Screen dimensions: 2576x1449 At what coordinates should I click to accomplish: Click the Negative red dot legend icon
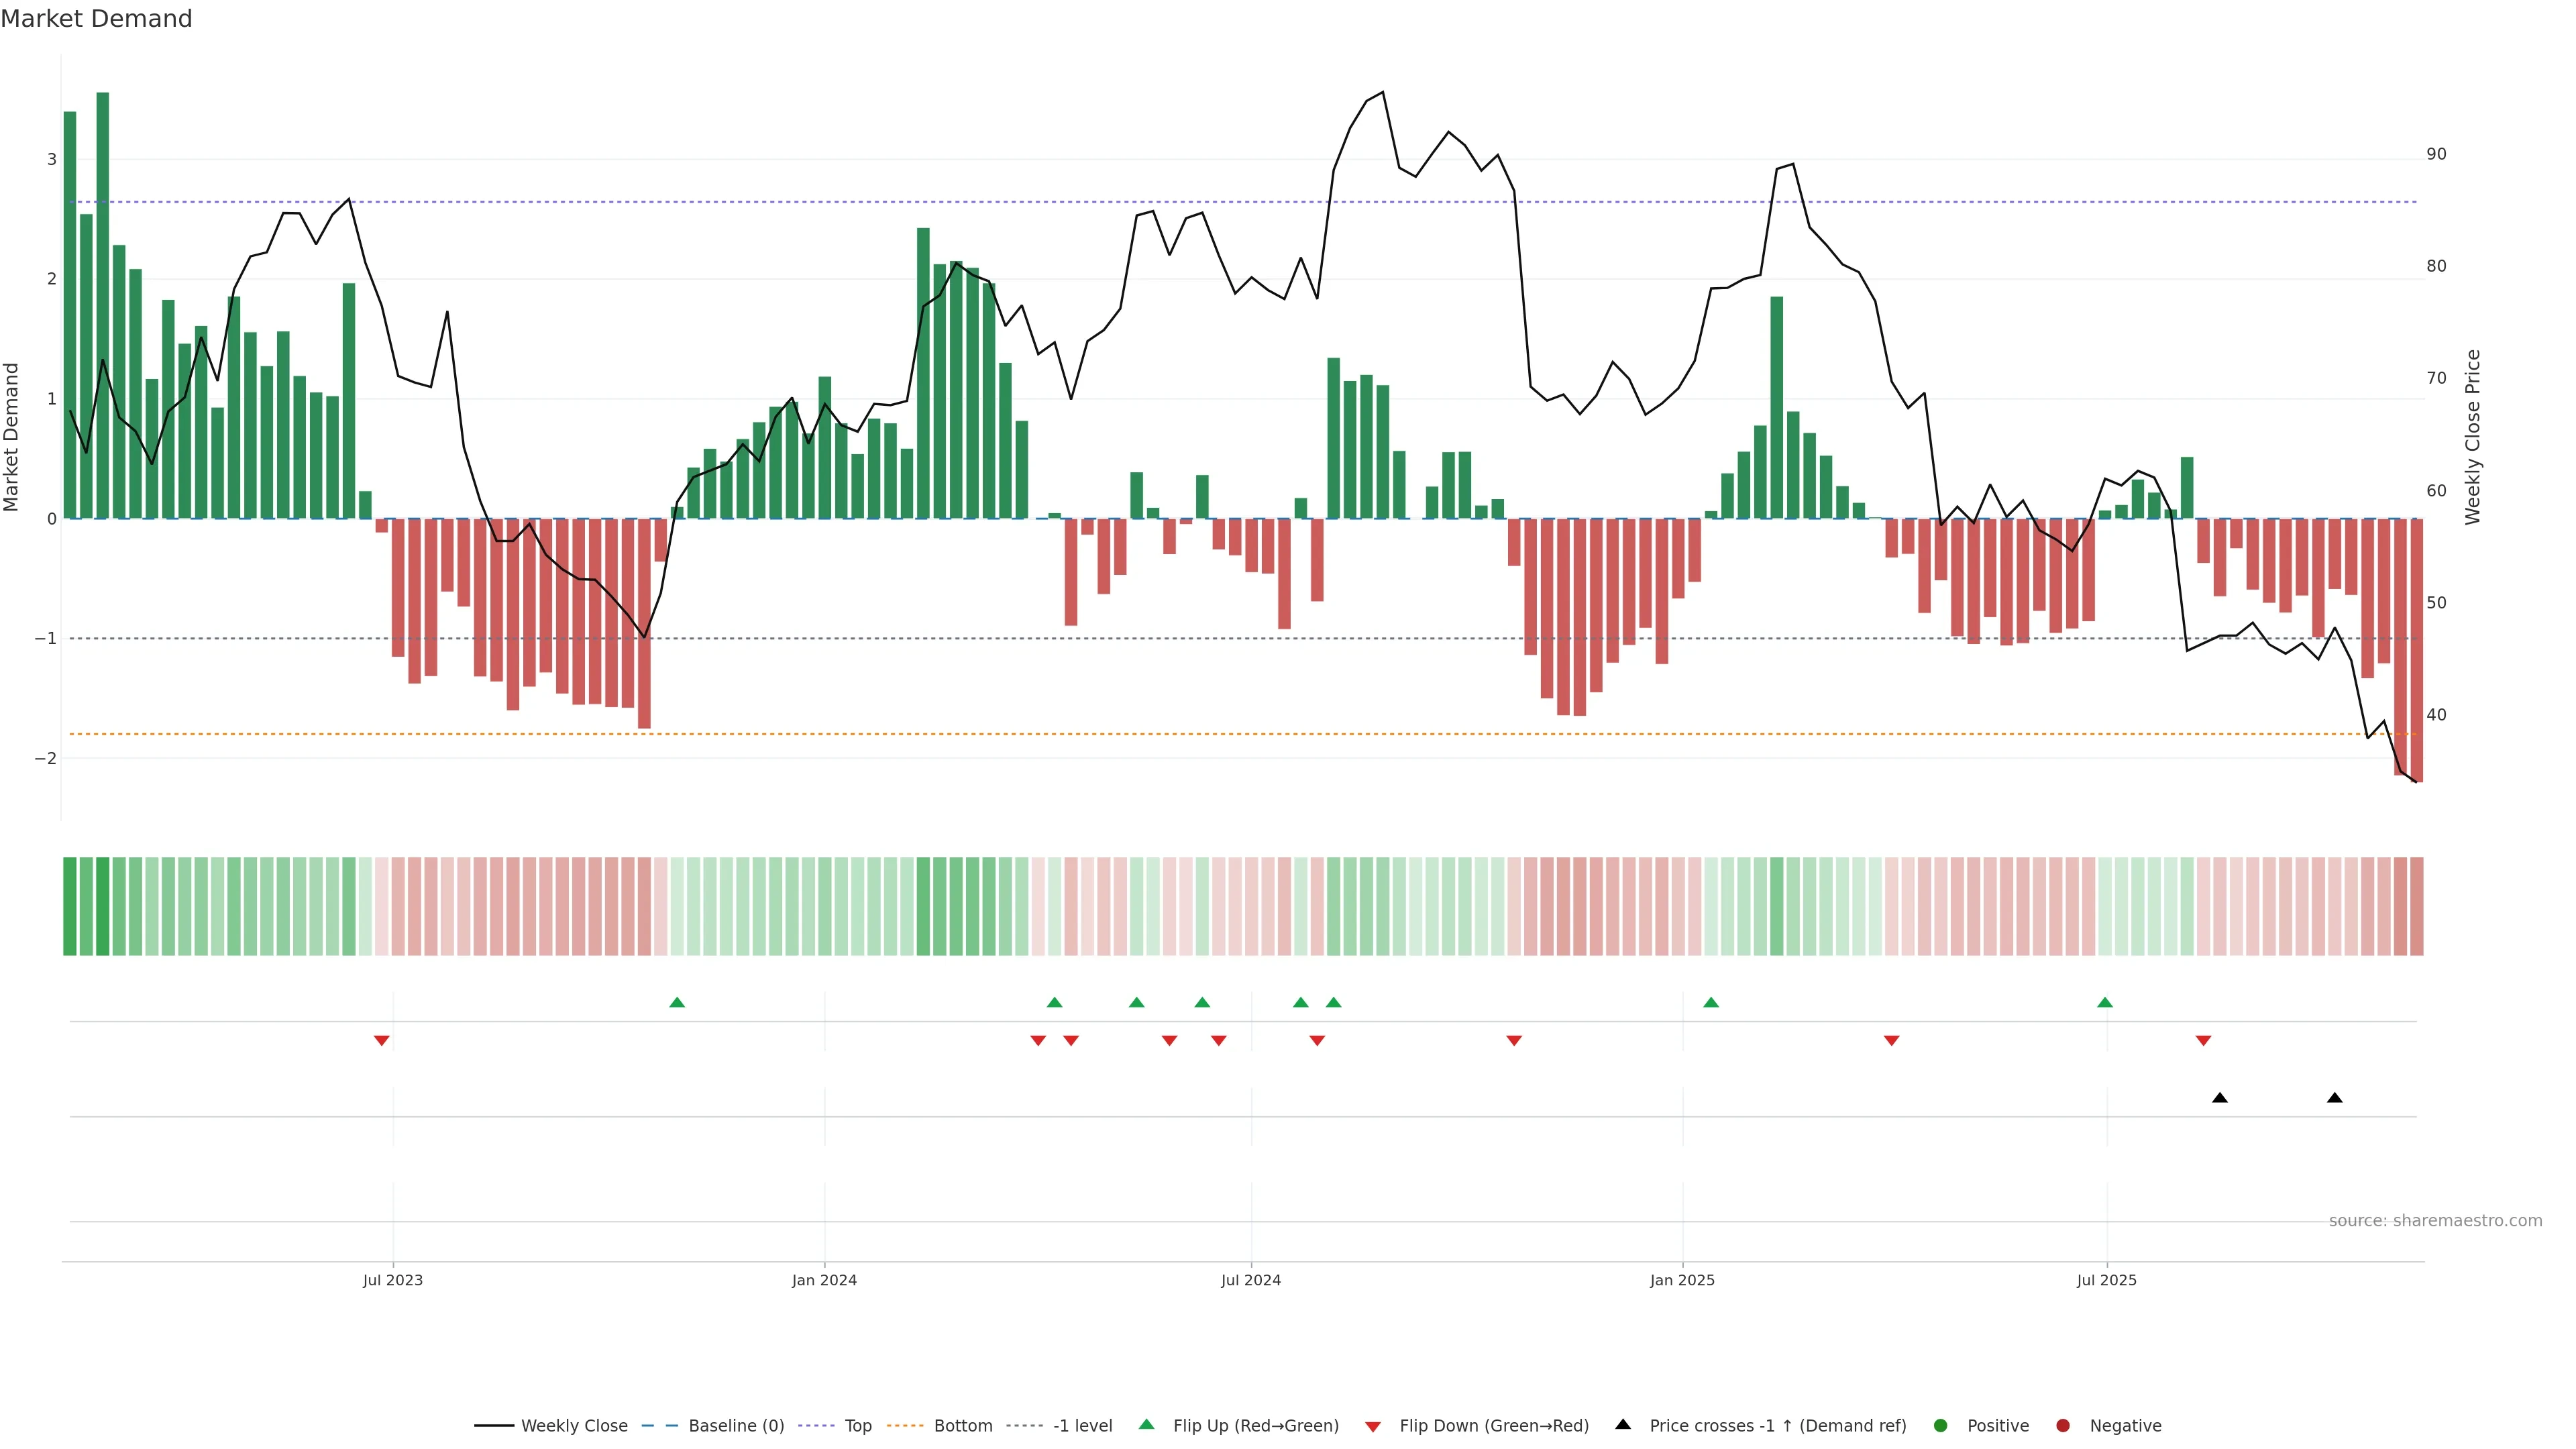[x=2063, y=1426]
